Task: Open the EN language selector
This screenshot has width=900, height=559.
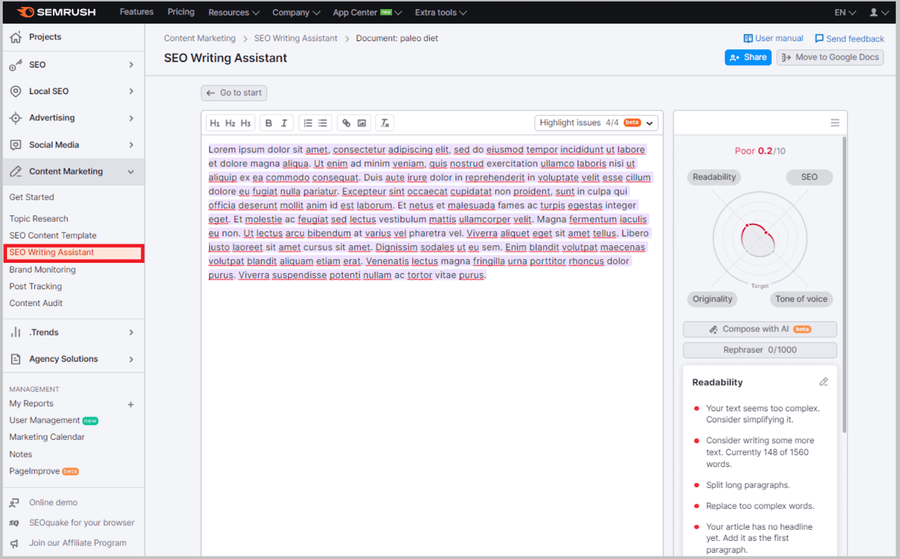Action: (x=845, y=12)
